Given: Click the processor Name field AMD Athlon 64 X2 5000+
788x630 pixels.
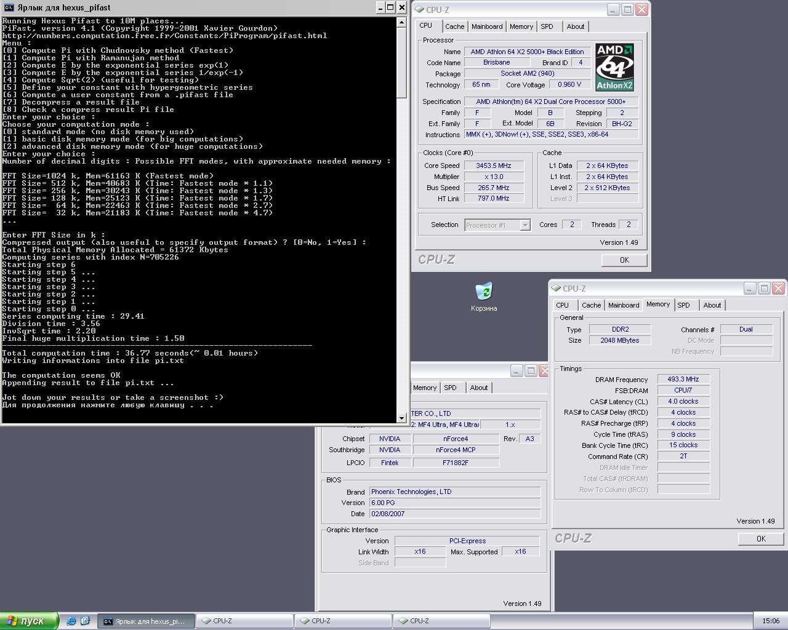Looking at the screenshot, I should [528, 52].
